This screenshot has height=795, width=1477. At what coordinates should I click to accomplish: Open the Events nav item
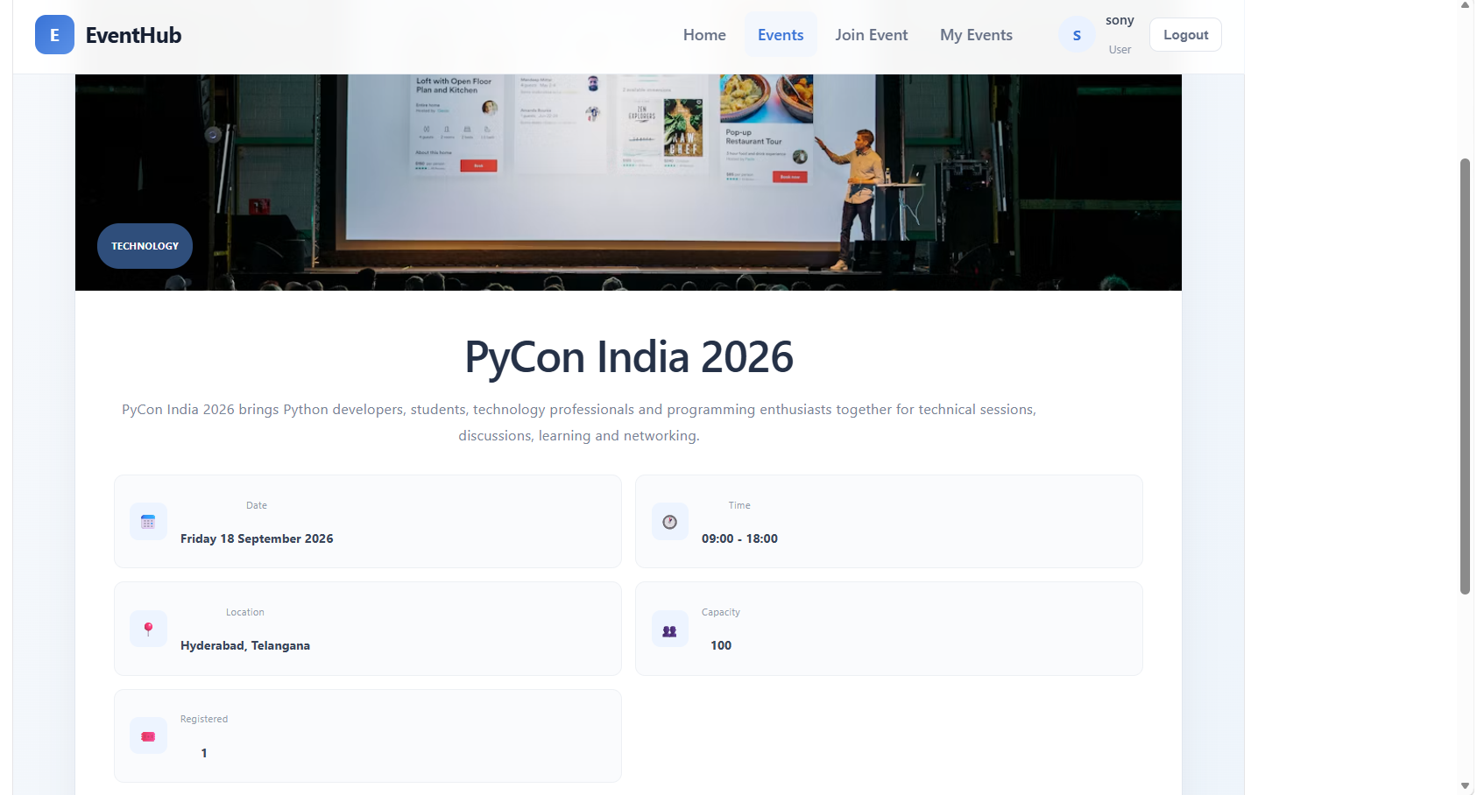[x=781, y=35]
